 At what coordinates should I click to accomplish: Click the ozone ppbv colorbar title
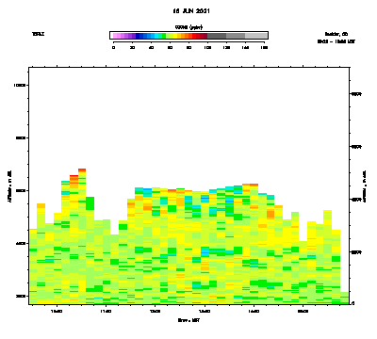click(x=188, y=27)
